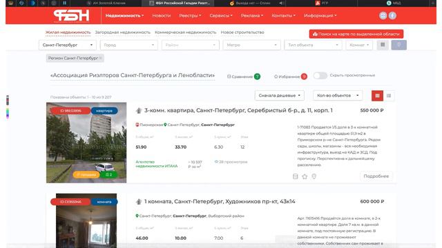Open the Реестры menu
The height and width of the screenshot is (248, 442).
pos(190,16)
